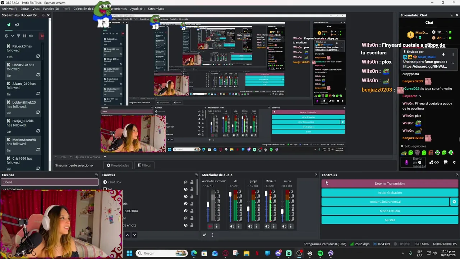Click the shield safe-mode icon in Recent Events

coord(6,36)
